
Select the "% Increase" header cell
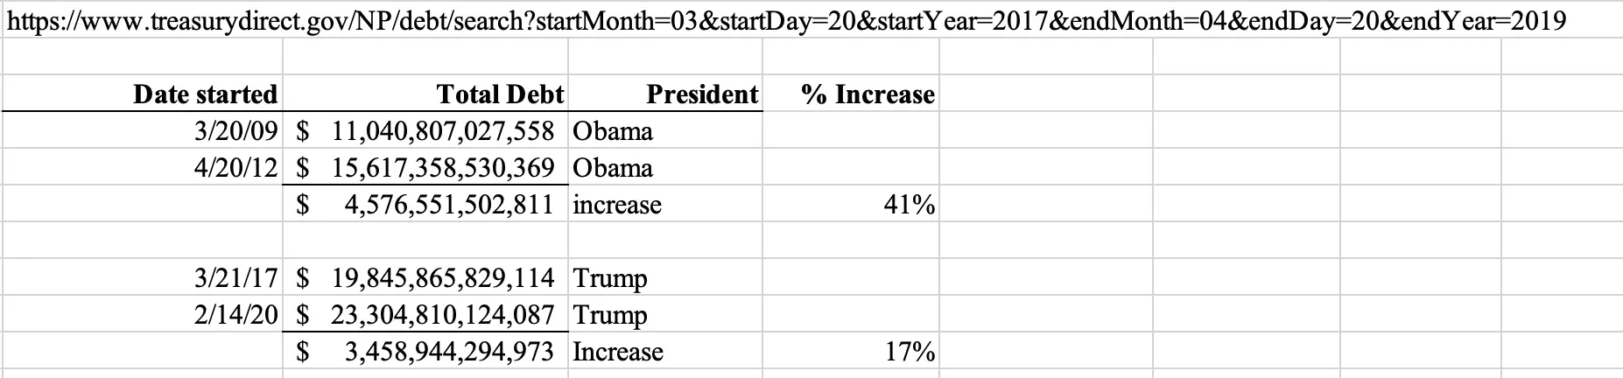coord(867,94)
